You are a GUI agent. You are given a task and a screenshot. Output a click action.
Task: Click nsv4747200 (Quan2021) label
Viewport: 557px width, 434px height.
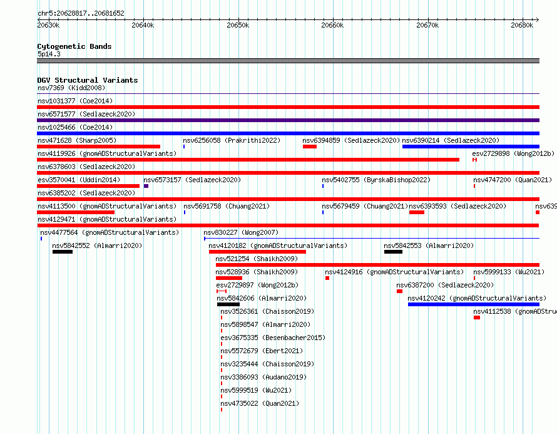[x=513, y=180]
